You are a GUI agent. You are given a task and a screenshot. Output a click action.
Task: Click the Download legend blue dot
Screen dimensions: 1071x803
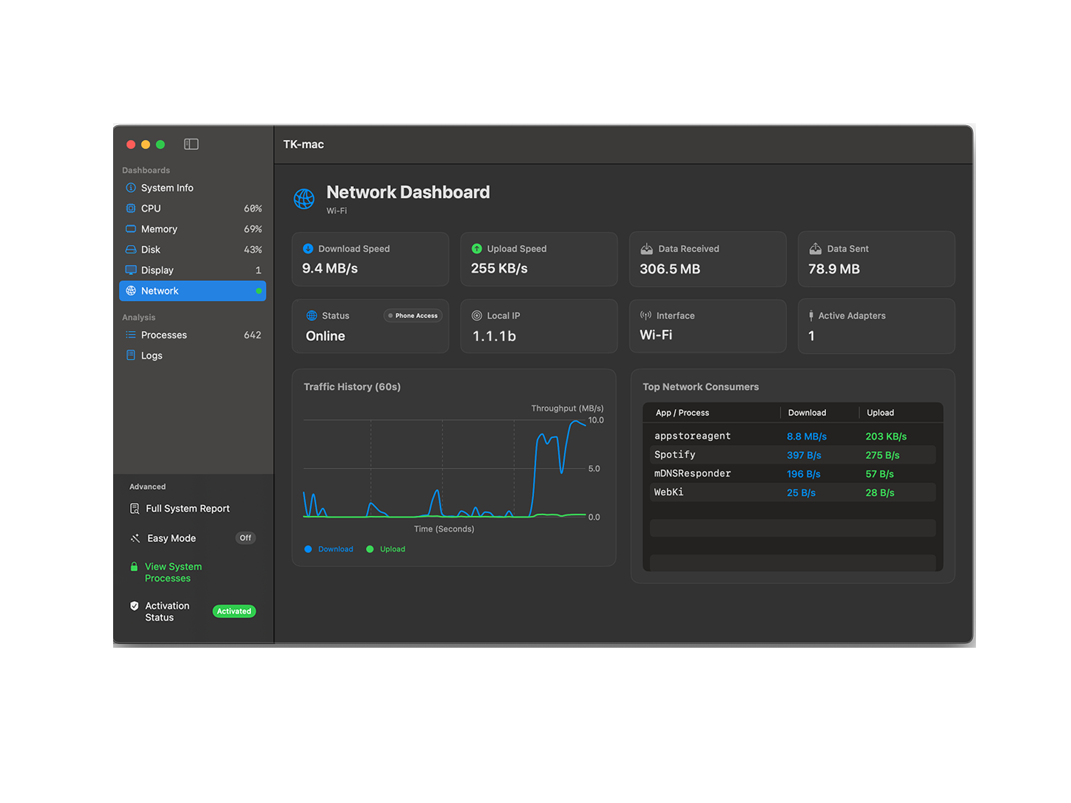pyautogui.click(x=308, y=549)
